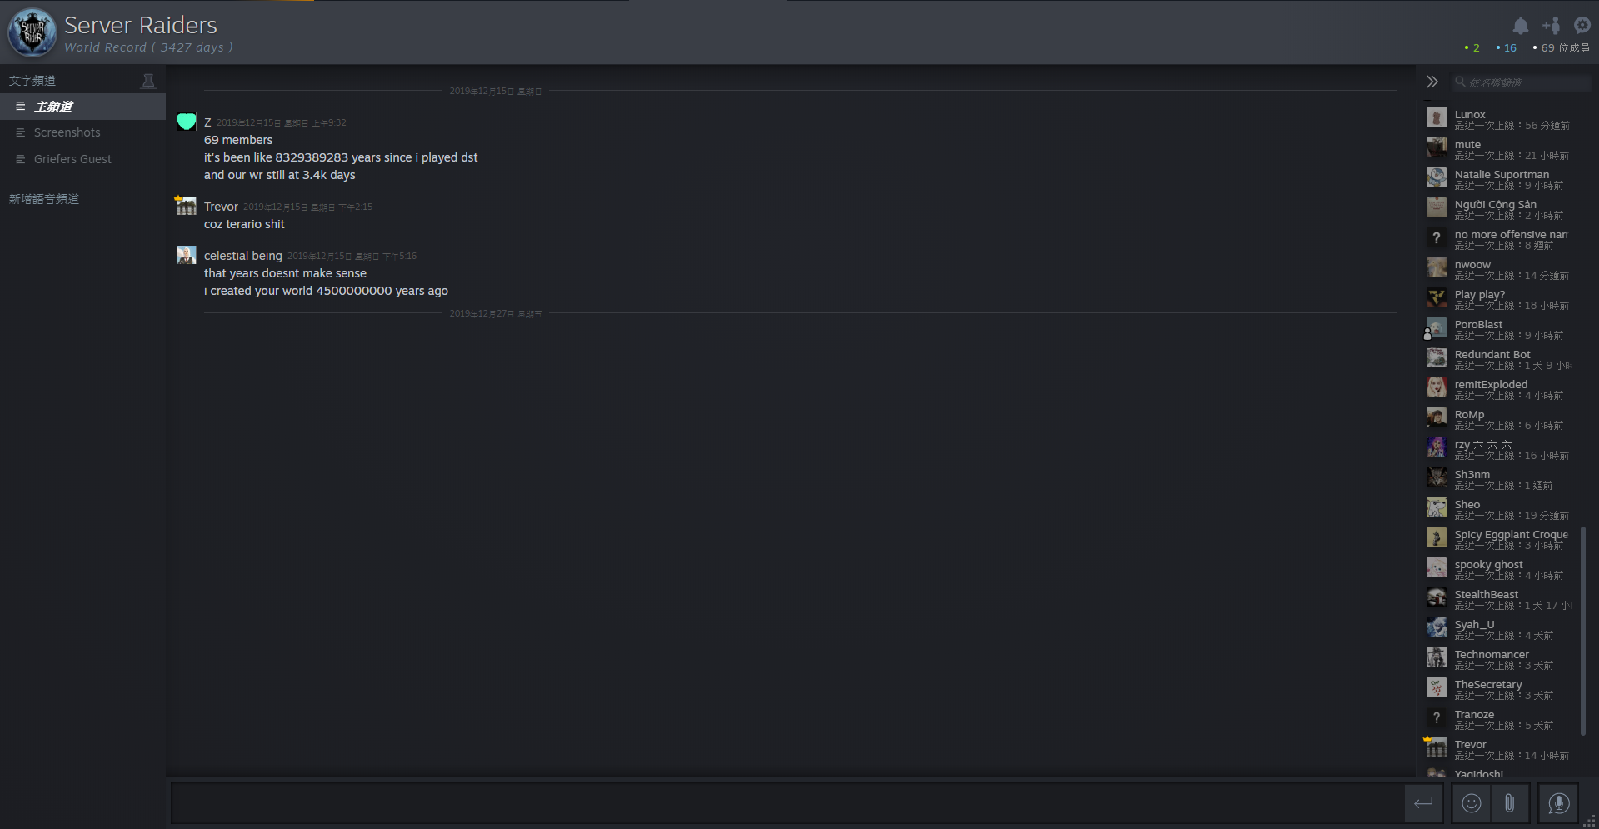The width and height of the screenshot is (1599, 829).
Task: Open Trevor's profile name in chat
Action: 221,207
